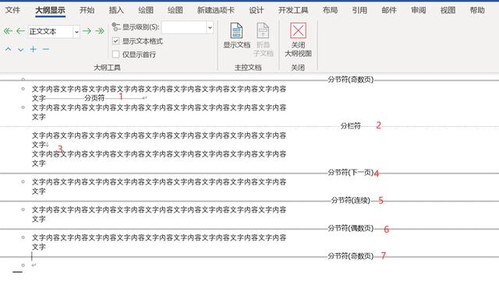This screenshot has width=499, height=288.
Task: Click inside the 显示级别 combo box field
Action: tap(184, 27)
